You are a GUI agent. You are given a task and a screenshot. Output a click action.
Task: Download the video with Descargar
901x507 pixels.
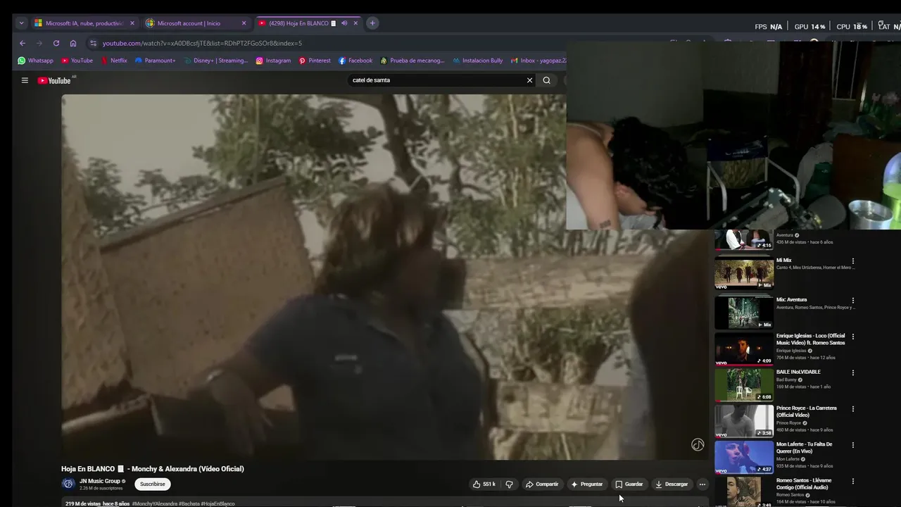coord(671,484)
